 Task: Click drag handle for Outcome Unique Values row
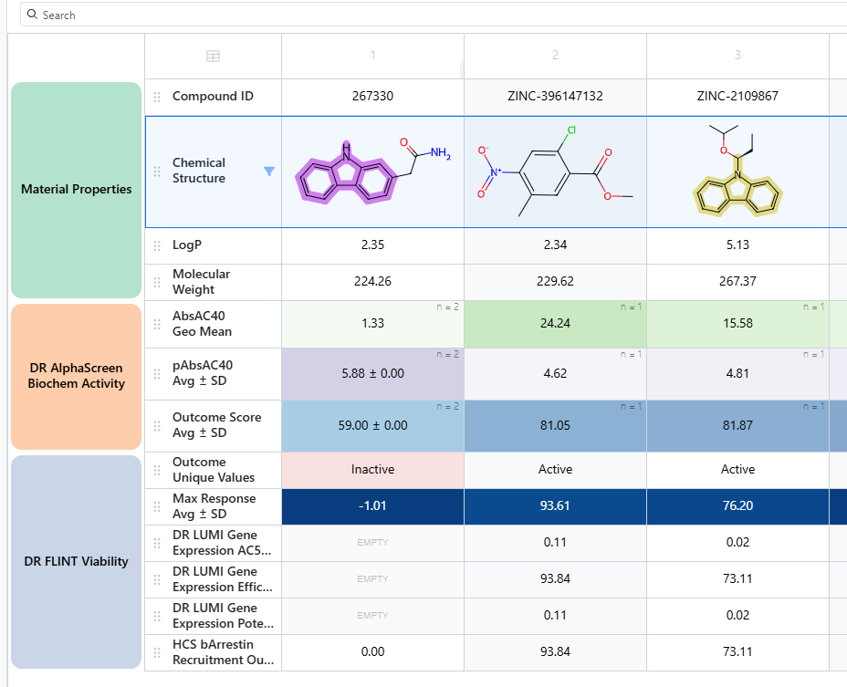157,471
